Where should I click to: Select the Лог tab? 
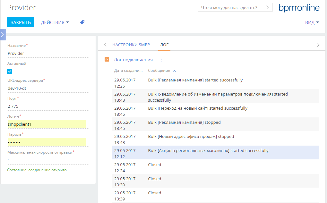[x=164, y=45]
